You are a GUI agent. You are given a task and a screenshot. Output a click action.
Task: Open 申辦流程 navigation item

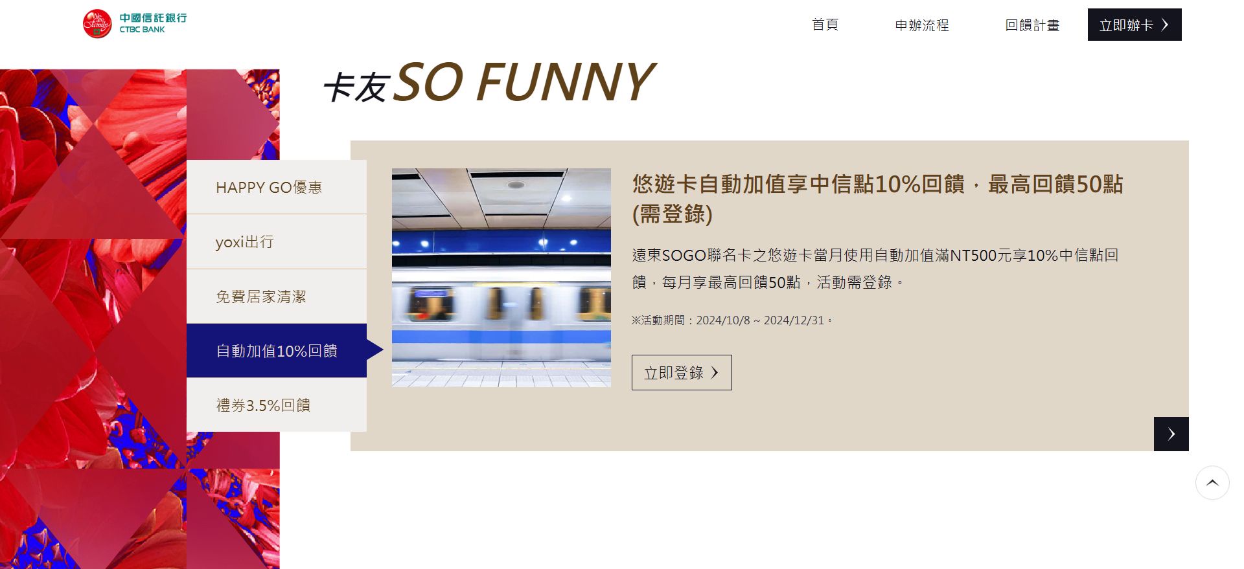[x=922, y=25]
